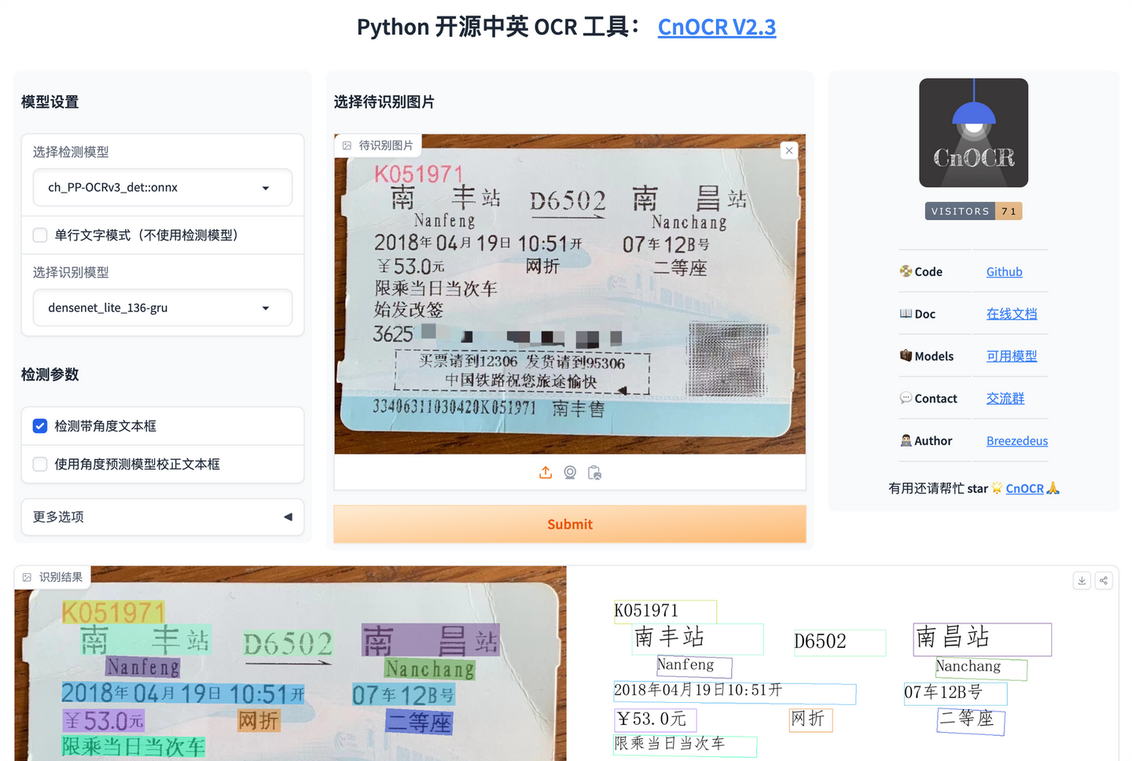Select the 待识别图片 tab label
1132x761 pixels.
coord(380,145)
